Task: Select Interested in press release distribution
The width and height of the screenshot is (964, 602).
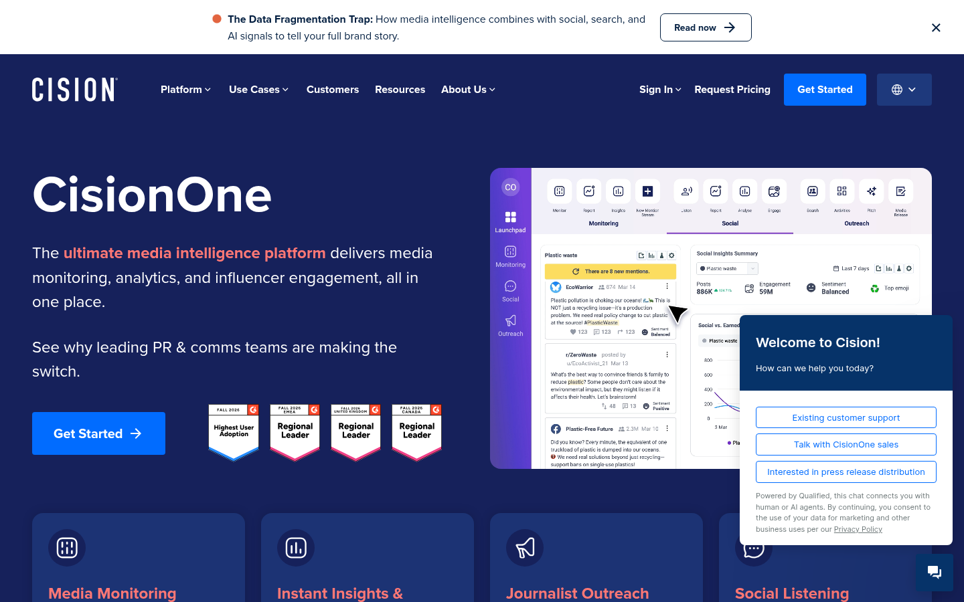Action: 846,472
